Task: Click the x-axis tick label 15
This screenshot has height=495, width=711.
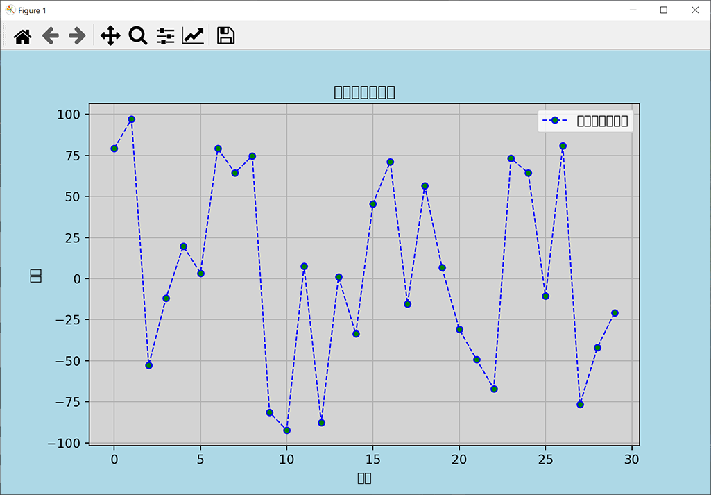Action: pyautogui.click(x=372, y=460)
